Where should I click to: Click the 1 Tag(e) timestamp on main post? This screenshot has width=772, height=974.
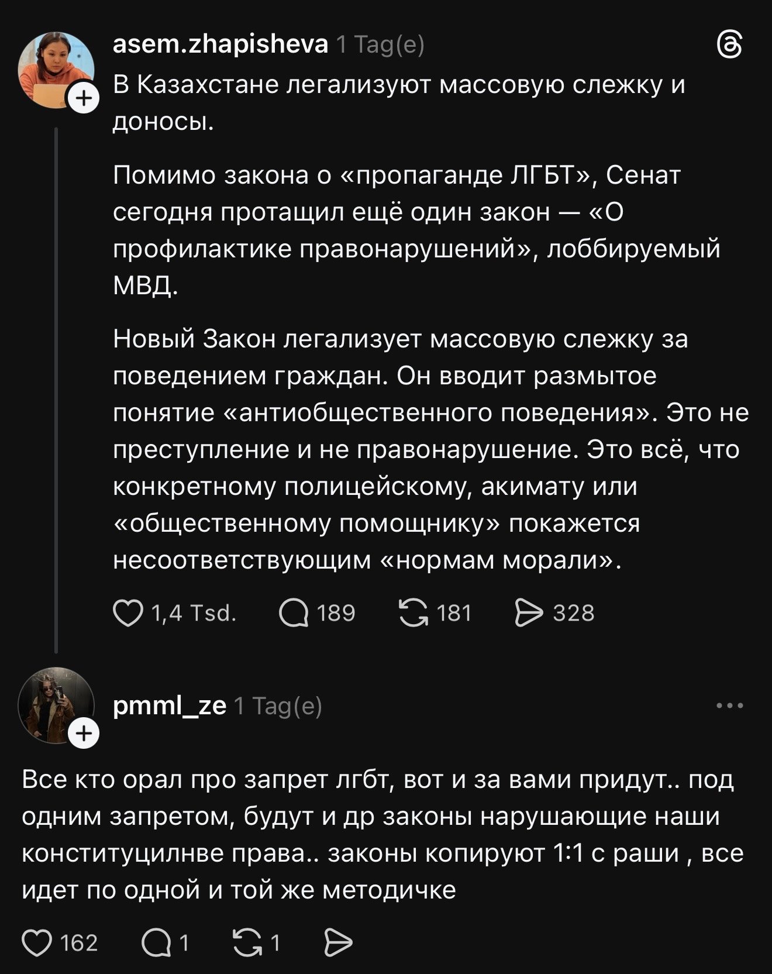point(380,45)
